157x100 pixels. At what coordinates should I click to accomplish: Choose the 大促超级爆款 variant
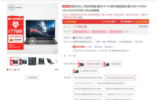coord(113,64)
